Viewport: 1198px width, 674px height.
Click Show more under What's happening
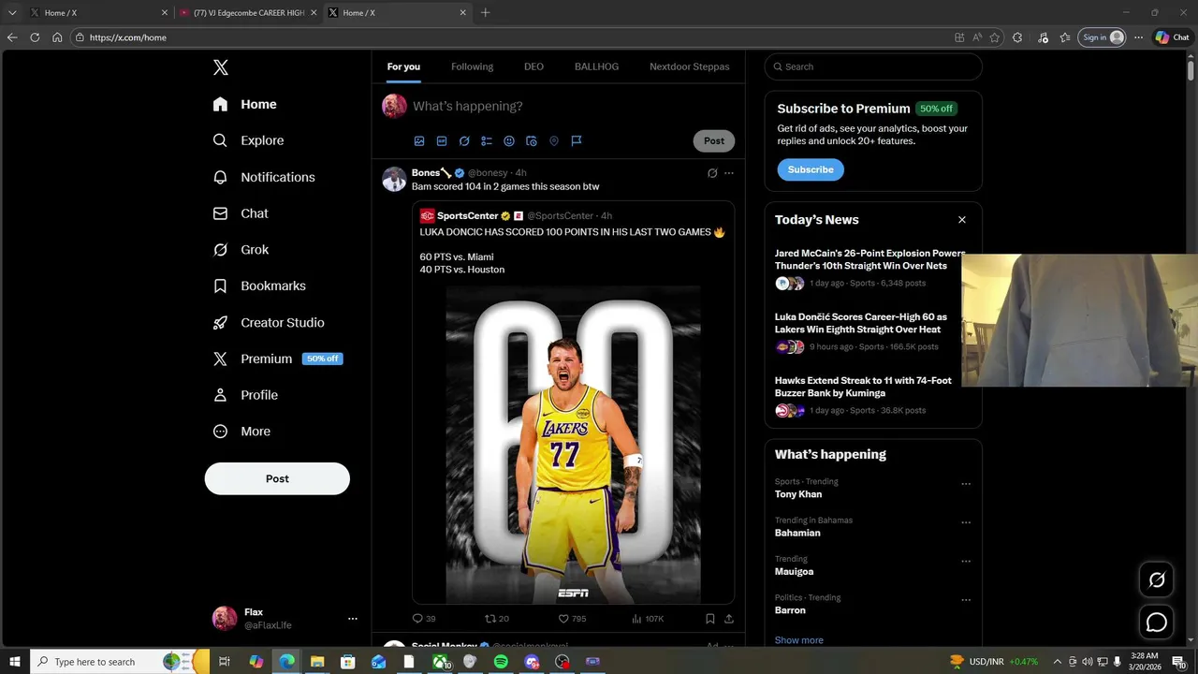point(799,640)
